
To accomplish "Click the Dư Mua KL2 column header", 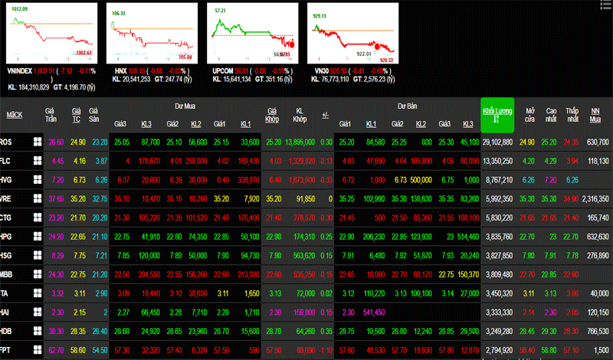I will pos(196,124).
